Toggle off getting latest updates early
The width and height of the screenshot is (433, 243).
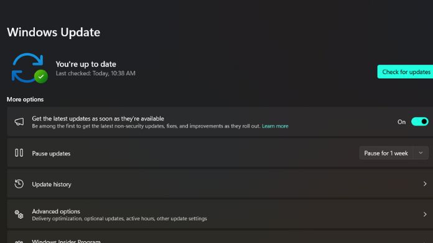coord(419,122)
